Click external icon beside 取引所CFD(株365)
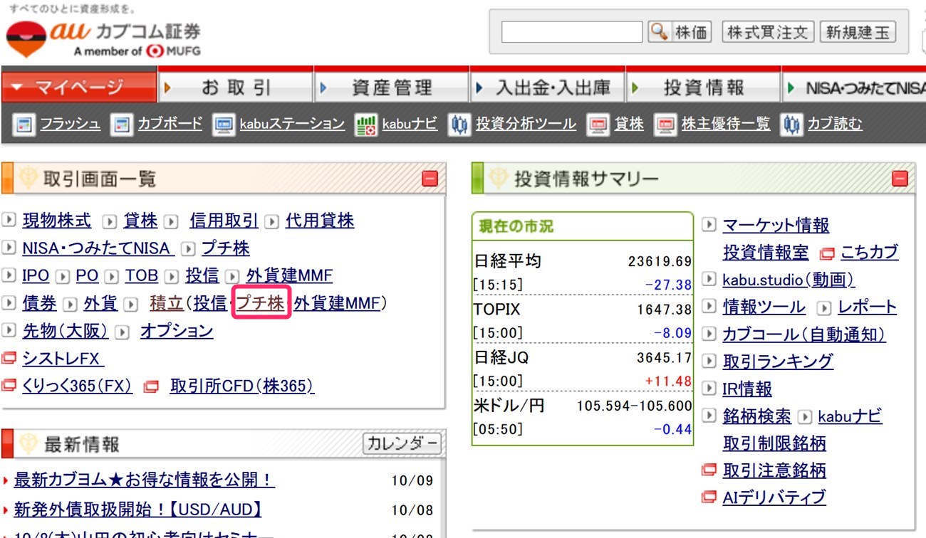 (x=151, y=386)
